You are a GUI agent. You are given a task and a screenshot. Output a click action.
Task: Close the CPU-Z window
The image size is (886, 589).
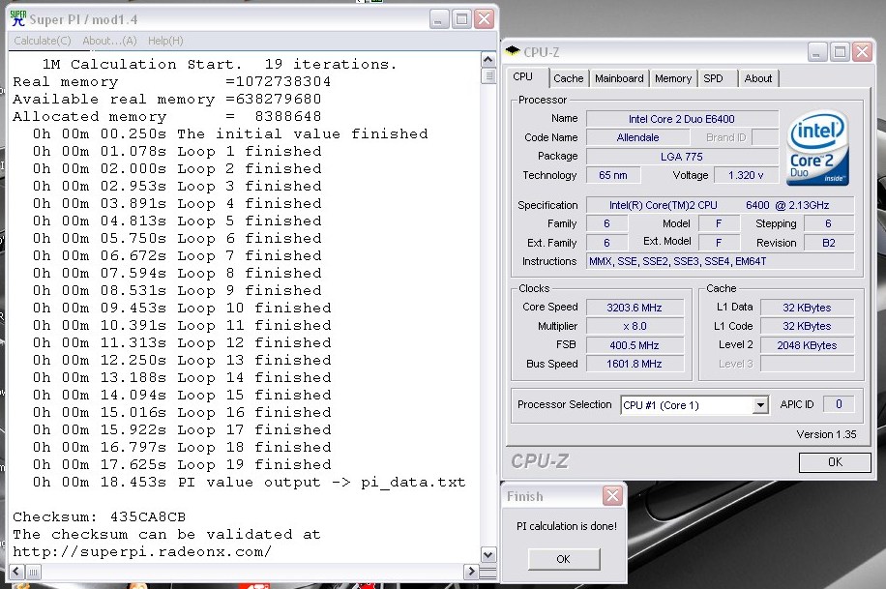click(x=862, y=52)
